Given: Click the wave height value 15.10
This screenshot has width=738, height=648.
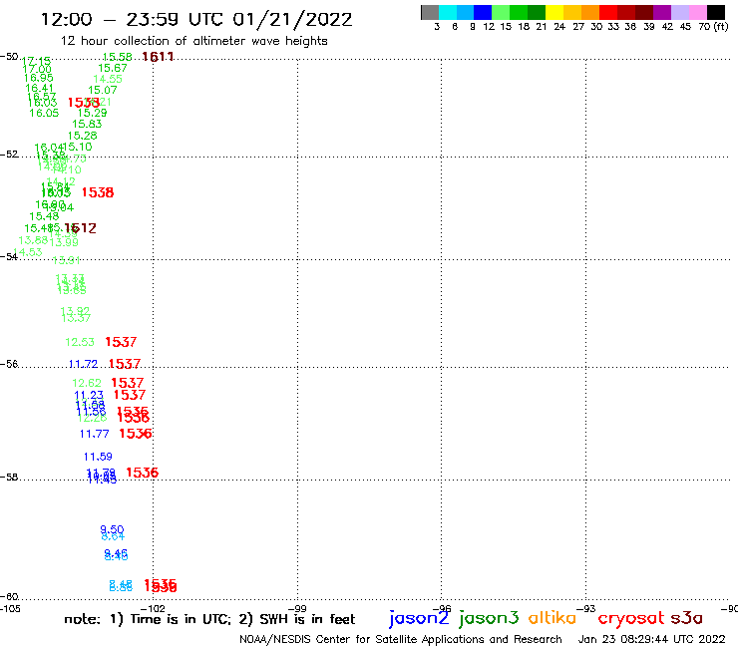Looking at the screenshot, I should tap(78, 148).
